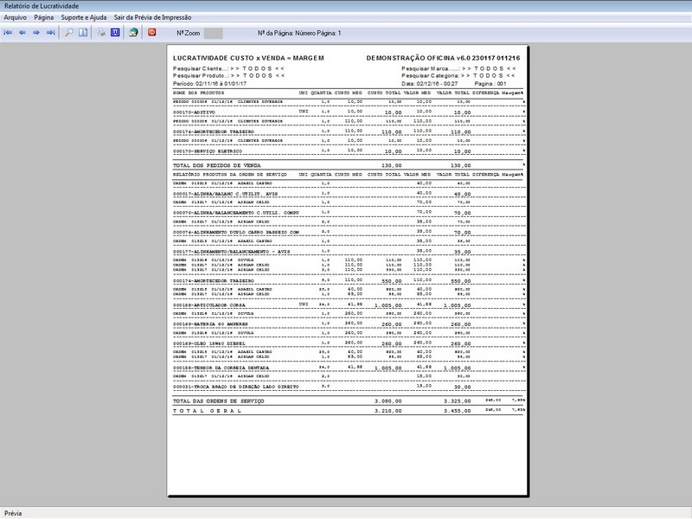Click the globe email/web icon

[133, 33]
